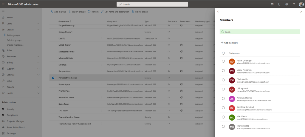Go to Shared mailboxes in sidebar
The width and height of the screenshot is (305, 137).
(x=15, y=45)
